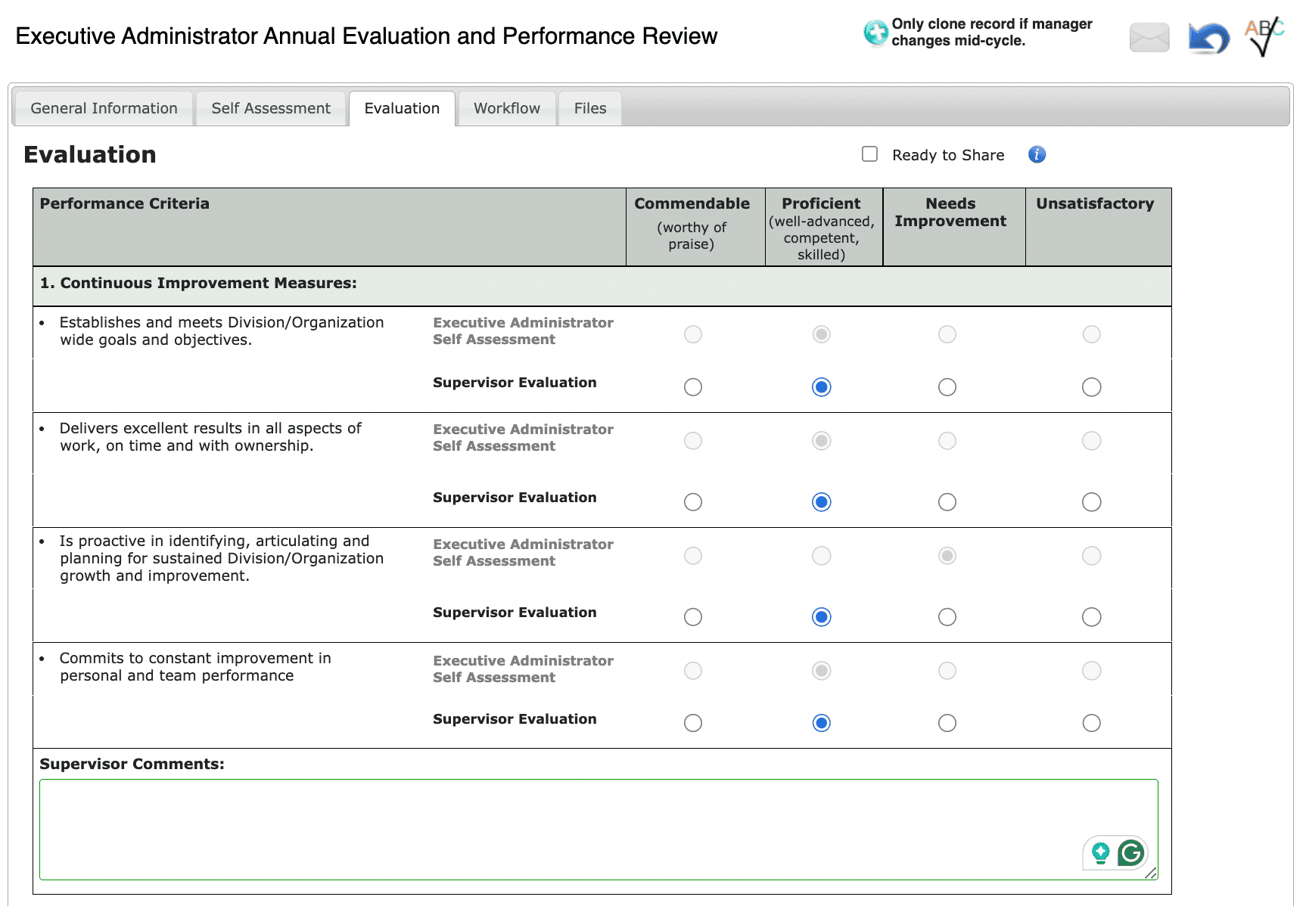Open the info icon beside Ready to Share
This screenshot has height=906, width=1306.
[x=1037, y=154]
